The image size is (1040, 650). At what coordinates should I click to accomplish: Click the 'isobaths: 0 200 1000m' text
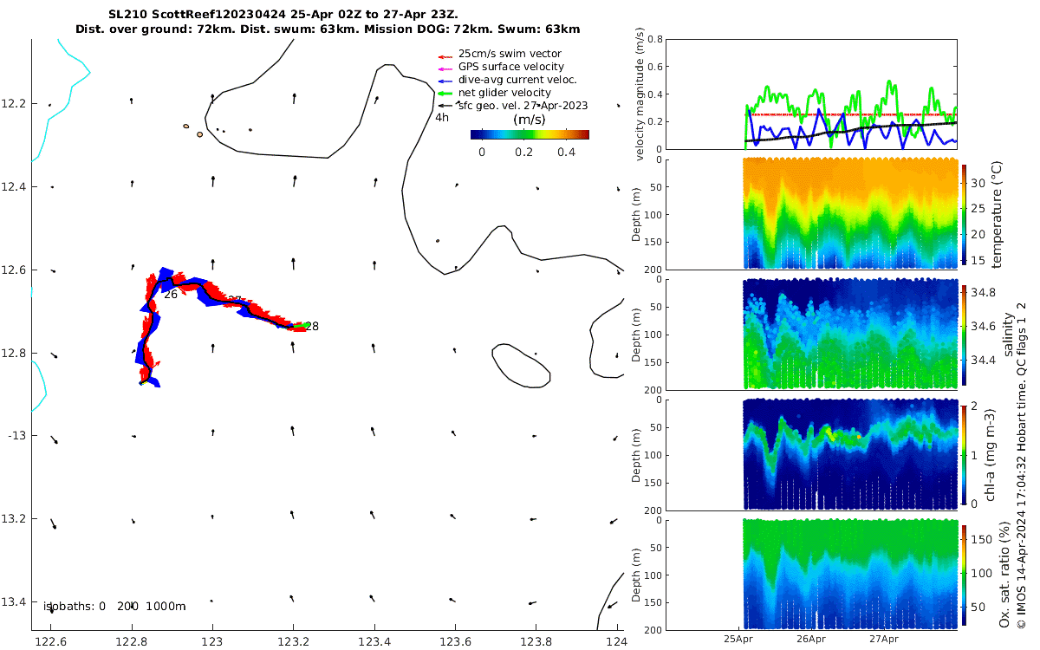tap(114, 606)
